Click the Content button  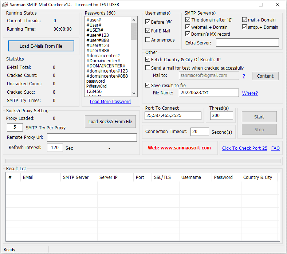265,76
